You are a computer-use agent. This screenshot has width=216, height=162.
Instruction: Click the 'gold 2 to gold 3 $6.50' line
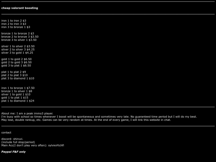[16, 62]
